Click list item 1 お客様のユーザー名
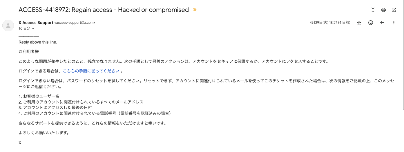The width and height of the screenshot is (404, 152). [x=39, y=96]
